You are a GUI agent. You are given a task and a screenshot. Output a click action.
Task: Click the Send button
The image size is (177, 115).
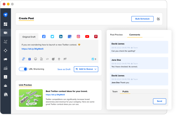(159, 101)
